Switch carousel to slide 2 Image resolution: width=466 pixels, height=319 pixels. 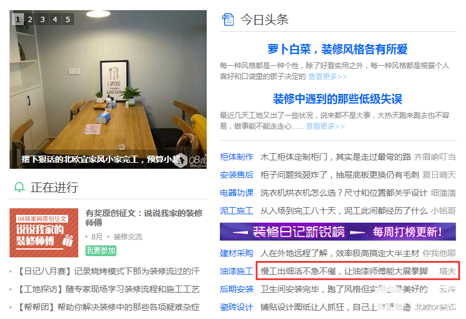(30, 19)
